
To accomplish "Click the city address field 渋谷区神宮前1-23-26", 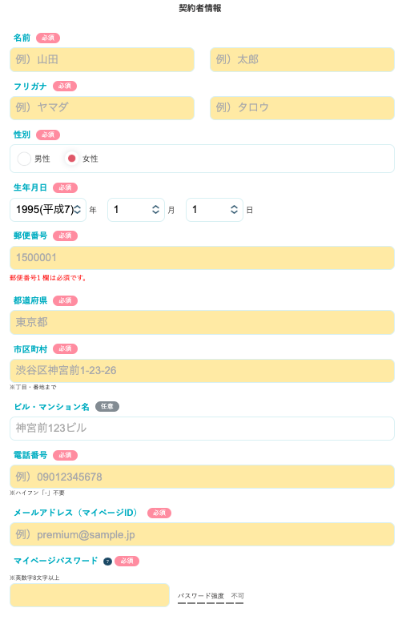I will pos(202,371).
